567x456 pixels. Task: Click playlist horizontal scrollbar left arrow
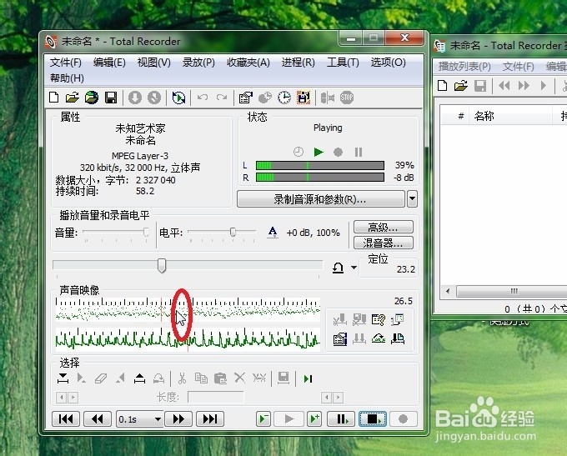coord(448,291)
